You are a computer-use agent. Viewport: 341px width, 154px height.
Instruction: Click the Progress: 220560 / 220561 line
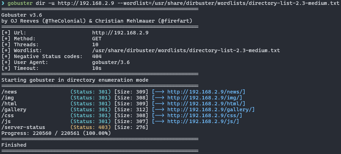pos(56,133)
